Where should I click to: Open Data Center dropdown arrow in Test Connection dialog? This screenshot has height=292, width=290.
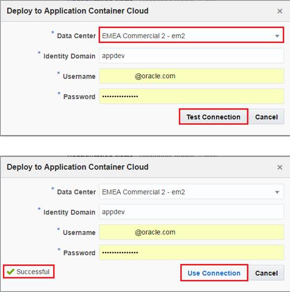[277, 36]
